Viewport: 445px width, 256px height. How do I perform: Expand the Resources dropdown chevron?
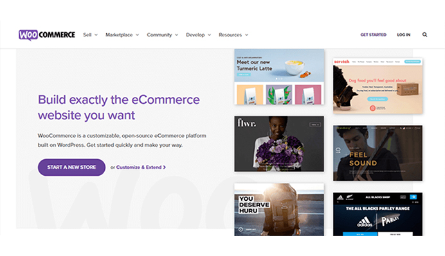pyautogui.click(x=247, y=35)
